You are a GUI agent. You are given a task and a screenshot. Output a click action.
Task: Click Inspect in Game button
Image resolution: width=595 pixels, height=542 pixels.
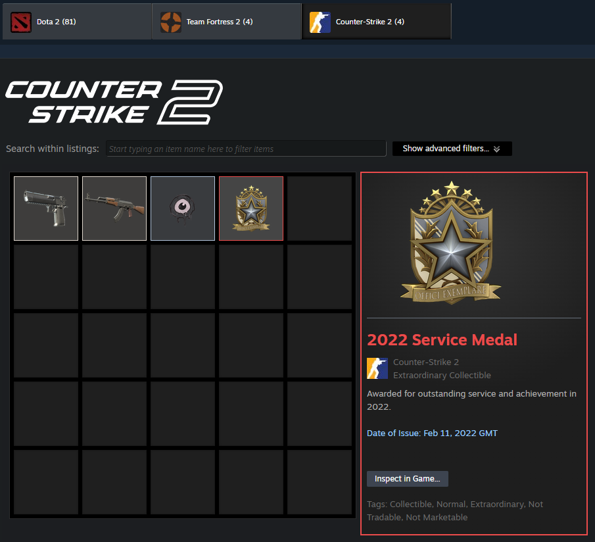(x=408, y=479)
